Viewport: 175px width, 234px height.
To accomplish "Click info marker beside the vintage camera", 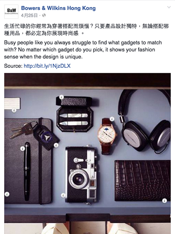I will coord(63,195).
